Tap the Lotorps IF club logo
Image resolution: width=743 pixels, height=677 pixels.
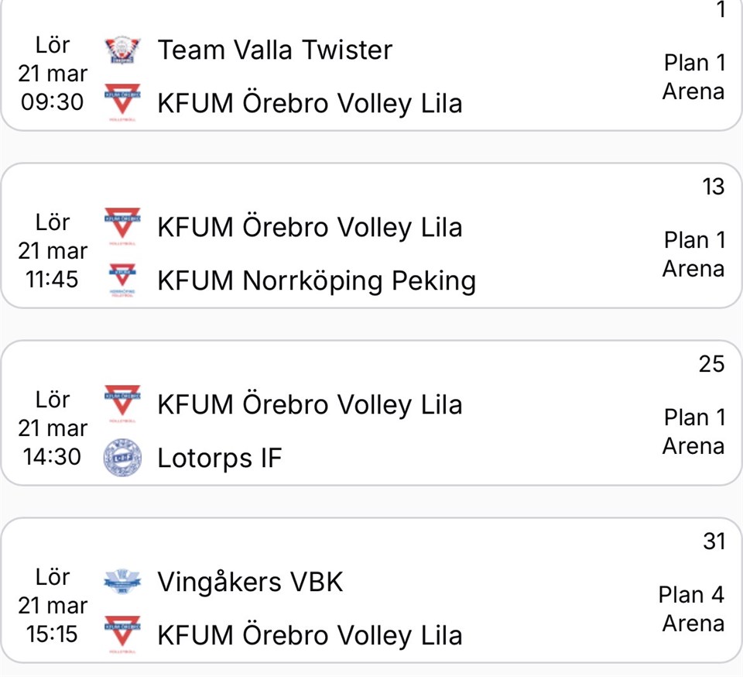coord(122,458)
